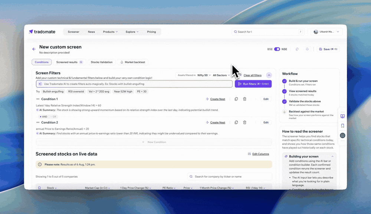The width and height of the screenshot is (371, 214).
Task: Select the AND logic operator
Action: (x=43, y=117)
